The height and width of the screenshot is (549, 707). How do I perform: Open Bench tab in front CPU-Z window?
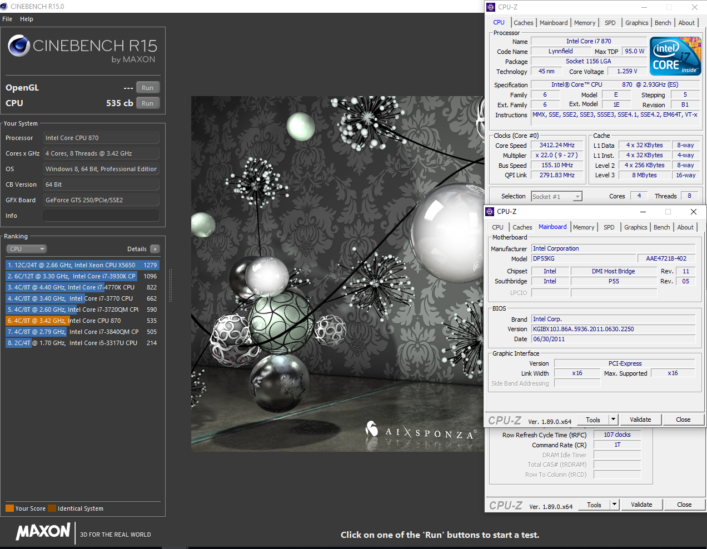(x=661, y=227)
